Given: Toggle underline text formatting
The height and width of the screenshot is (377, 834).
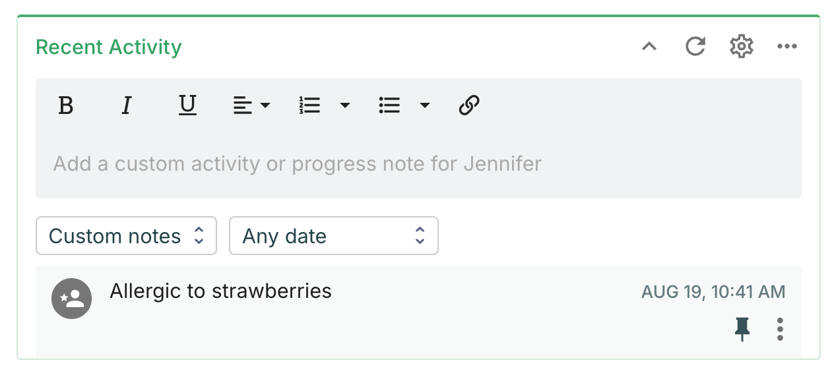Looking at the screenshot, I should tap(188, 105).
